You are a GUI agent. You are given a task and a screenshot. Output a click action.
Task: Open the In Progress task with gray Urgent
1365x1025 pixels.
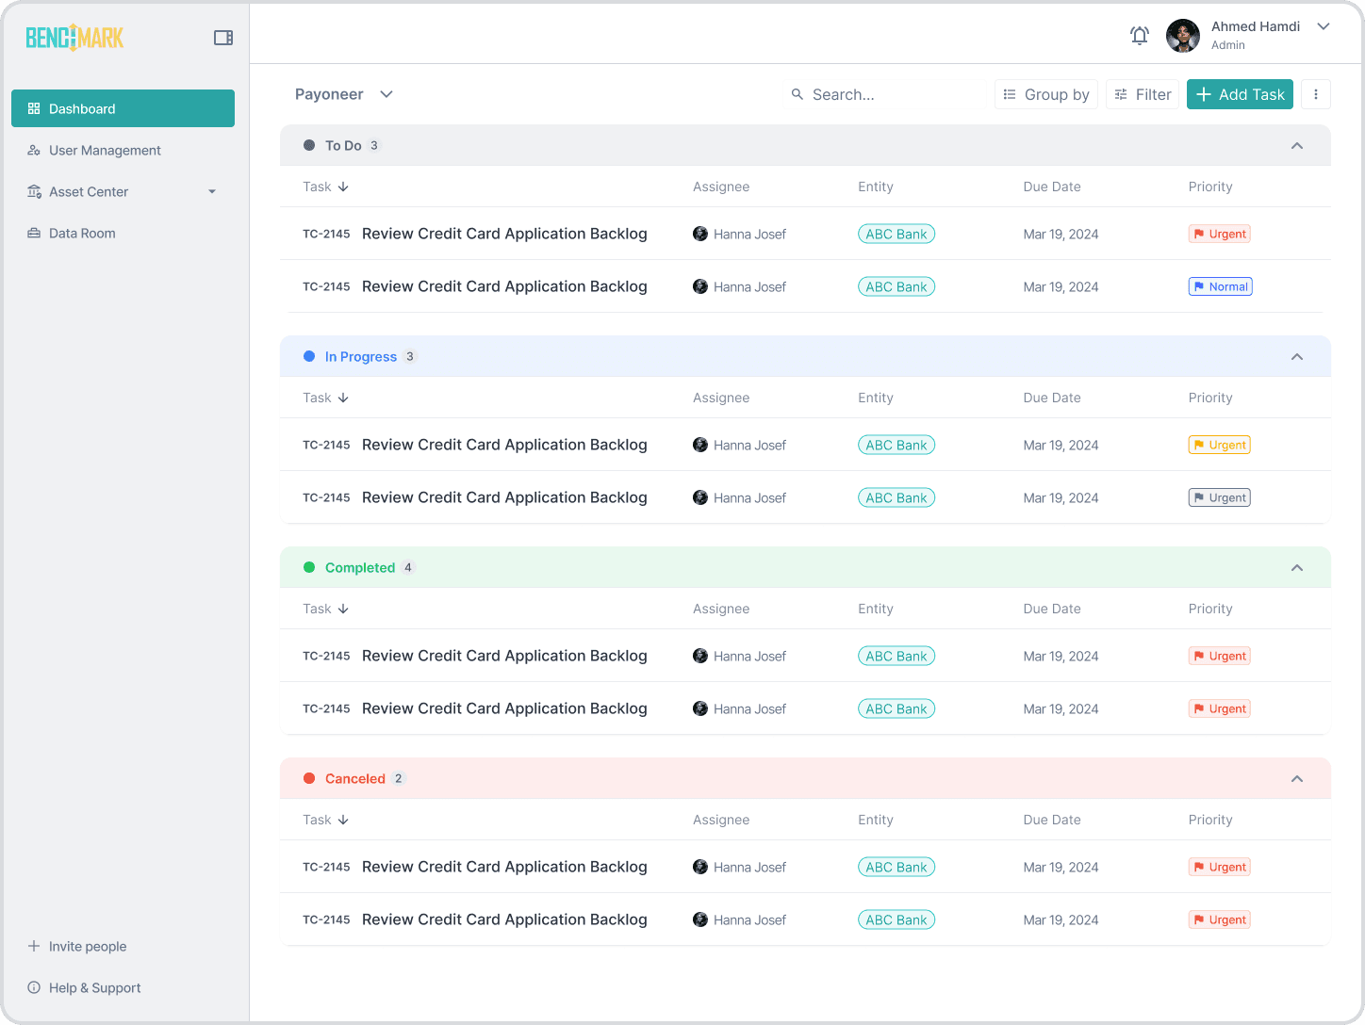(504, 497)
